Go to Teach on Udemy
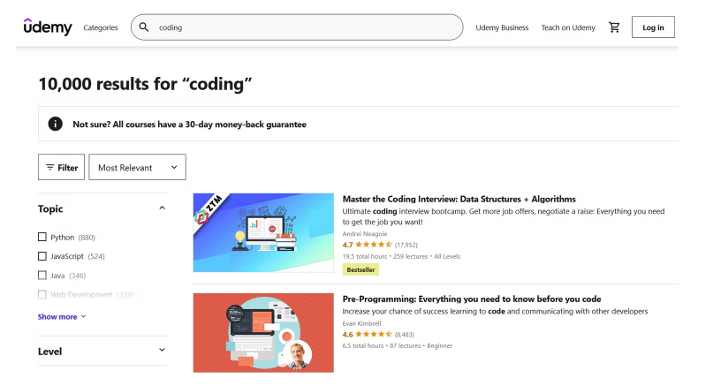 click(568, 27)
